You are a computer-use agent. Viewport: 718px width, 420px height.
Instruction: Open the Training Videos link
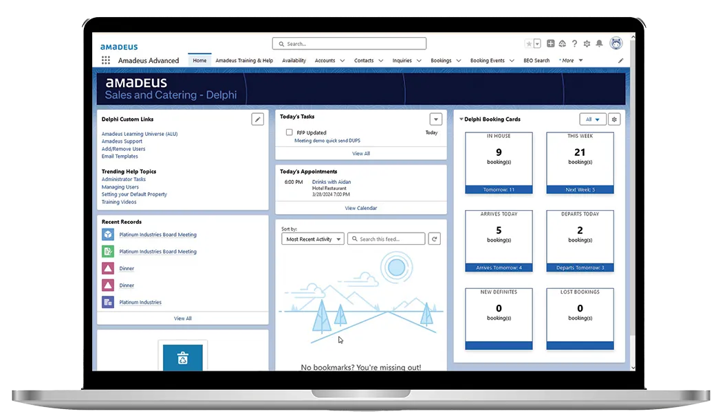[119, 202]
